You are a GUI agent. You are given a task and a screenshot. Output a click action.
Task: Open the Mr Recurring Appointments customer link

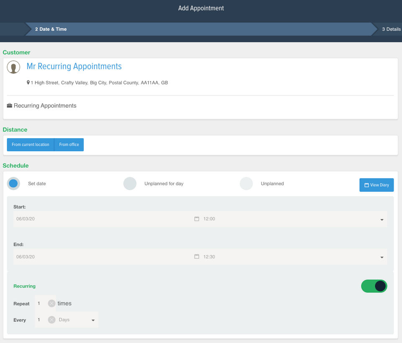coord(74,66)
